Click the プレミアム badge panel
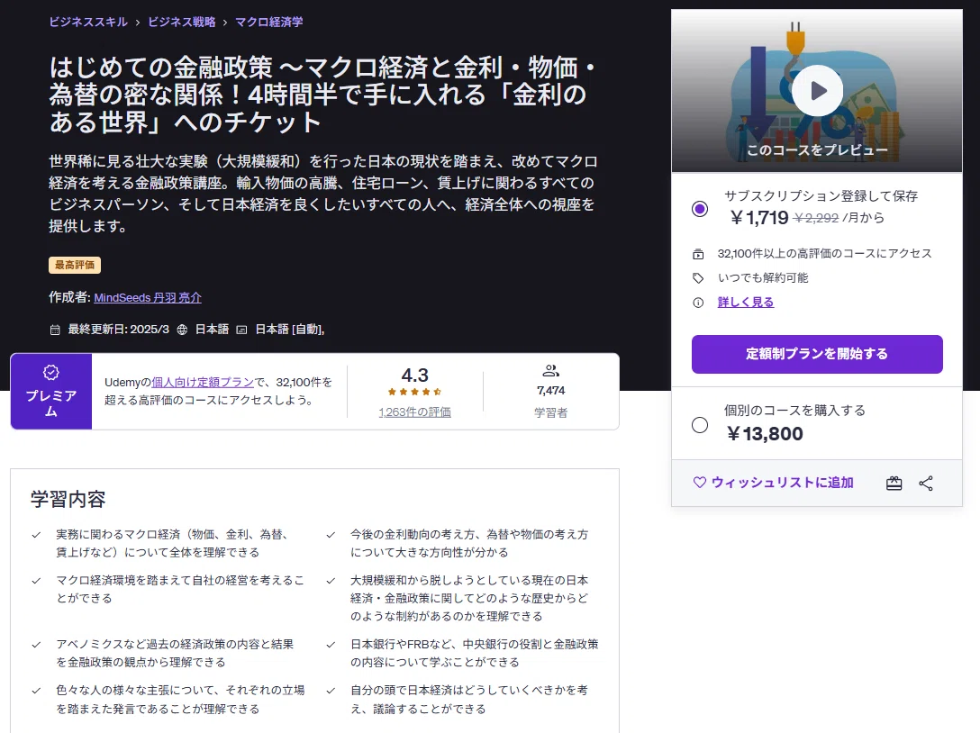 point(51,391)
